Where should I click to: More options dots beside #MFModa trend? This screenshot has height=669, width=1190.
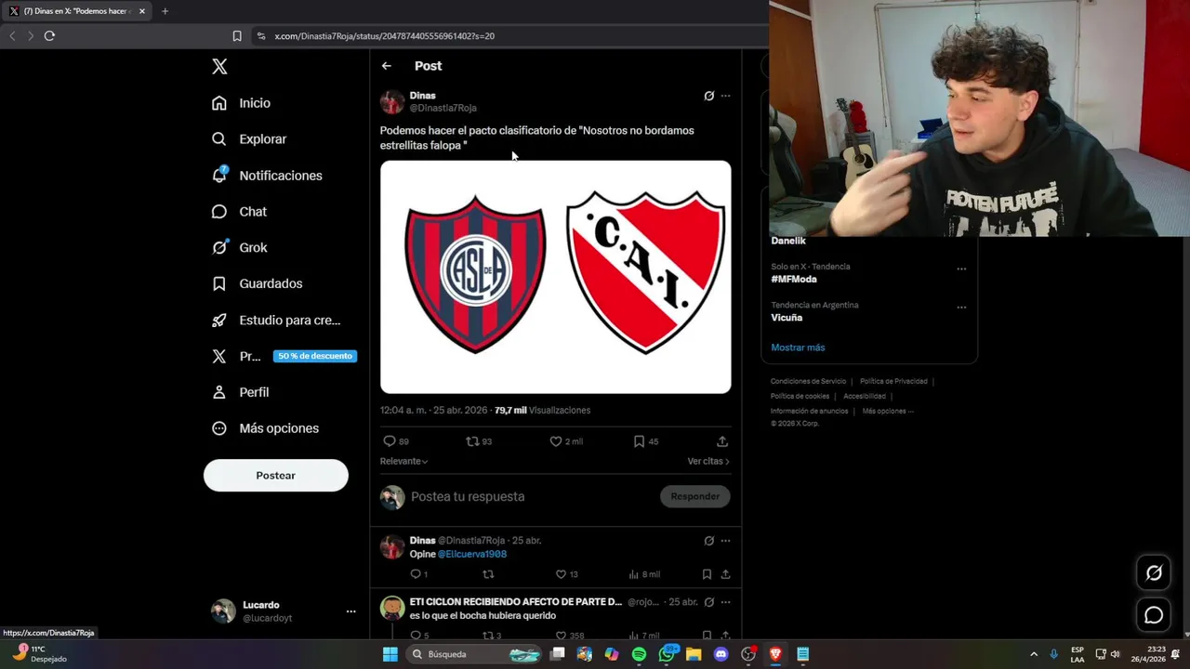click(x=961, y=269)
